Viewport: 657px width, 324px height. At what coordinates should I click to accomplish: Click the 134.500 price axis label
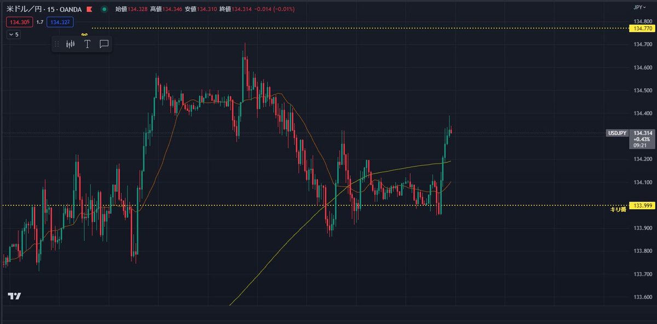pyautogui.click(x=643, y=90)
